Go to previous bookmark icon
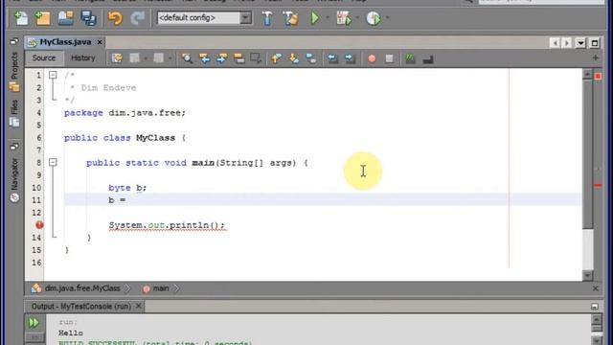 tap(277, 58)
